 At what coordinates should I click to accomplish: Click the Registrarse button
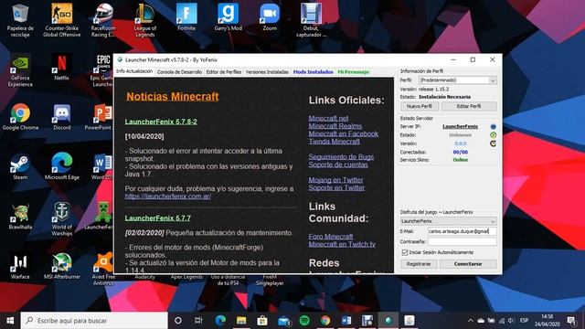point(419,264)
